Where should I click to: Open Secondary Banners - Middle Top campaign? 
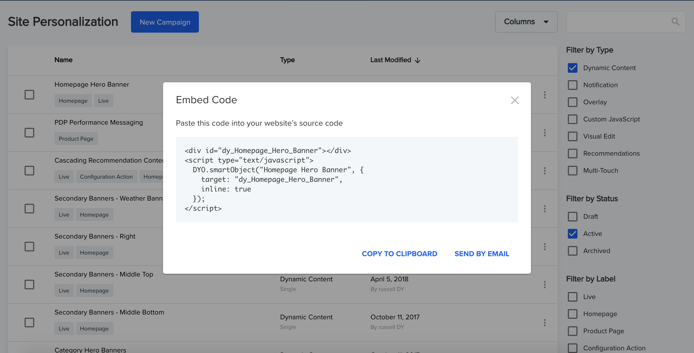pyautogui.click(x=104, y=274)
